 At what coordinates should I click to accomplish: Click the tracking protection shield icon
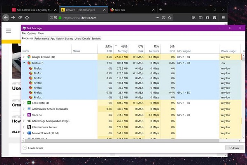coord(56,18)
